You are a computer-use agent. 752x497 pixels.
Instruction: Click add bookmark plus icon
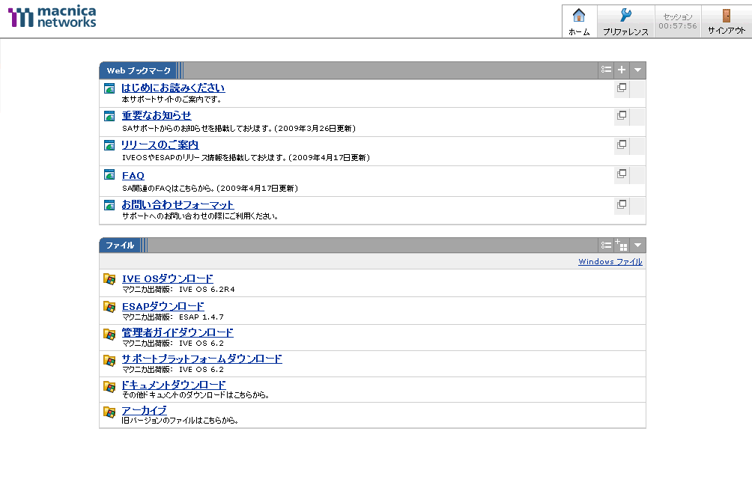622,70
